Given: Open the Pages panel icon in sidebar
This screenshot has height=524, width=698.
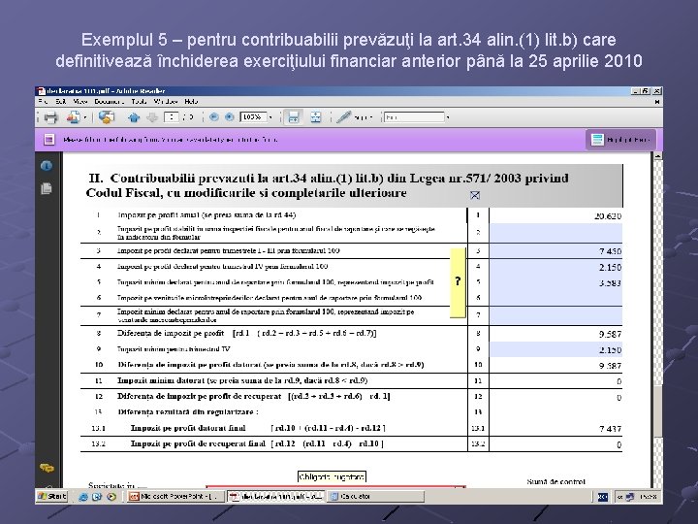Looking at the screenshot, I should click(47, 188).
